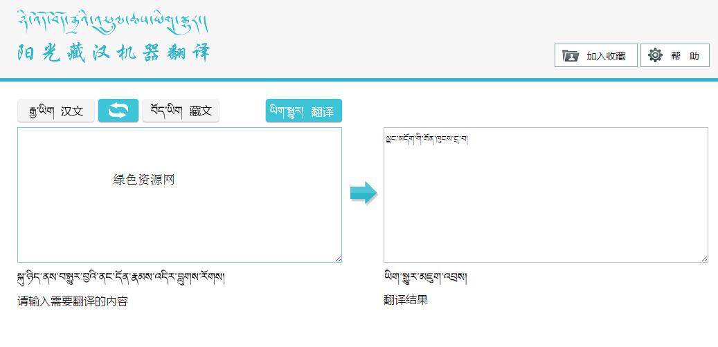718x347 pixels.
Task: Grab the resize handle of the input box
Action: tap(337, 258)
